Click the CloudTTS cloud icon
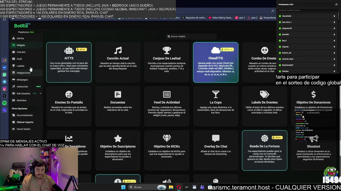This screenshot has width=341, height=191. (216, 50)
